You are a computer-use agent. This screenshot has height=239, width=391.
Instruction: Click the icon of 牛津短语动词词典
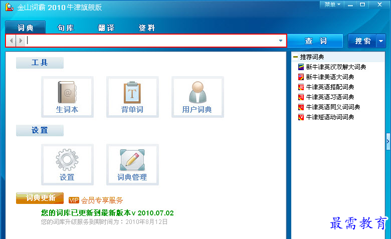[x=301, y=117]
